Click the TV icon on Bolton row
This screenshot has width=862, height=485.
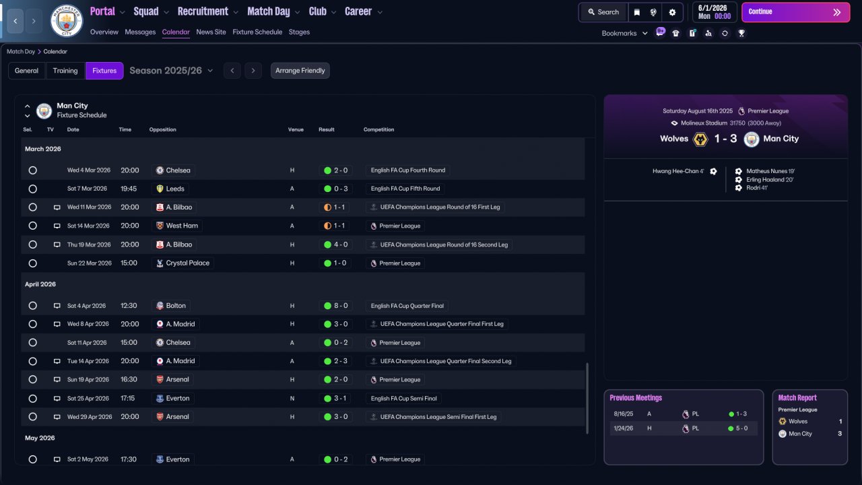(x=57, y=306)
